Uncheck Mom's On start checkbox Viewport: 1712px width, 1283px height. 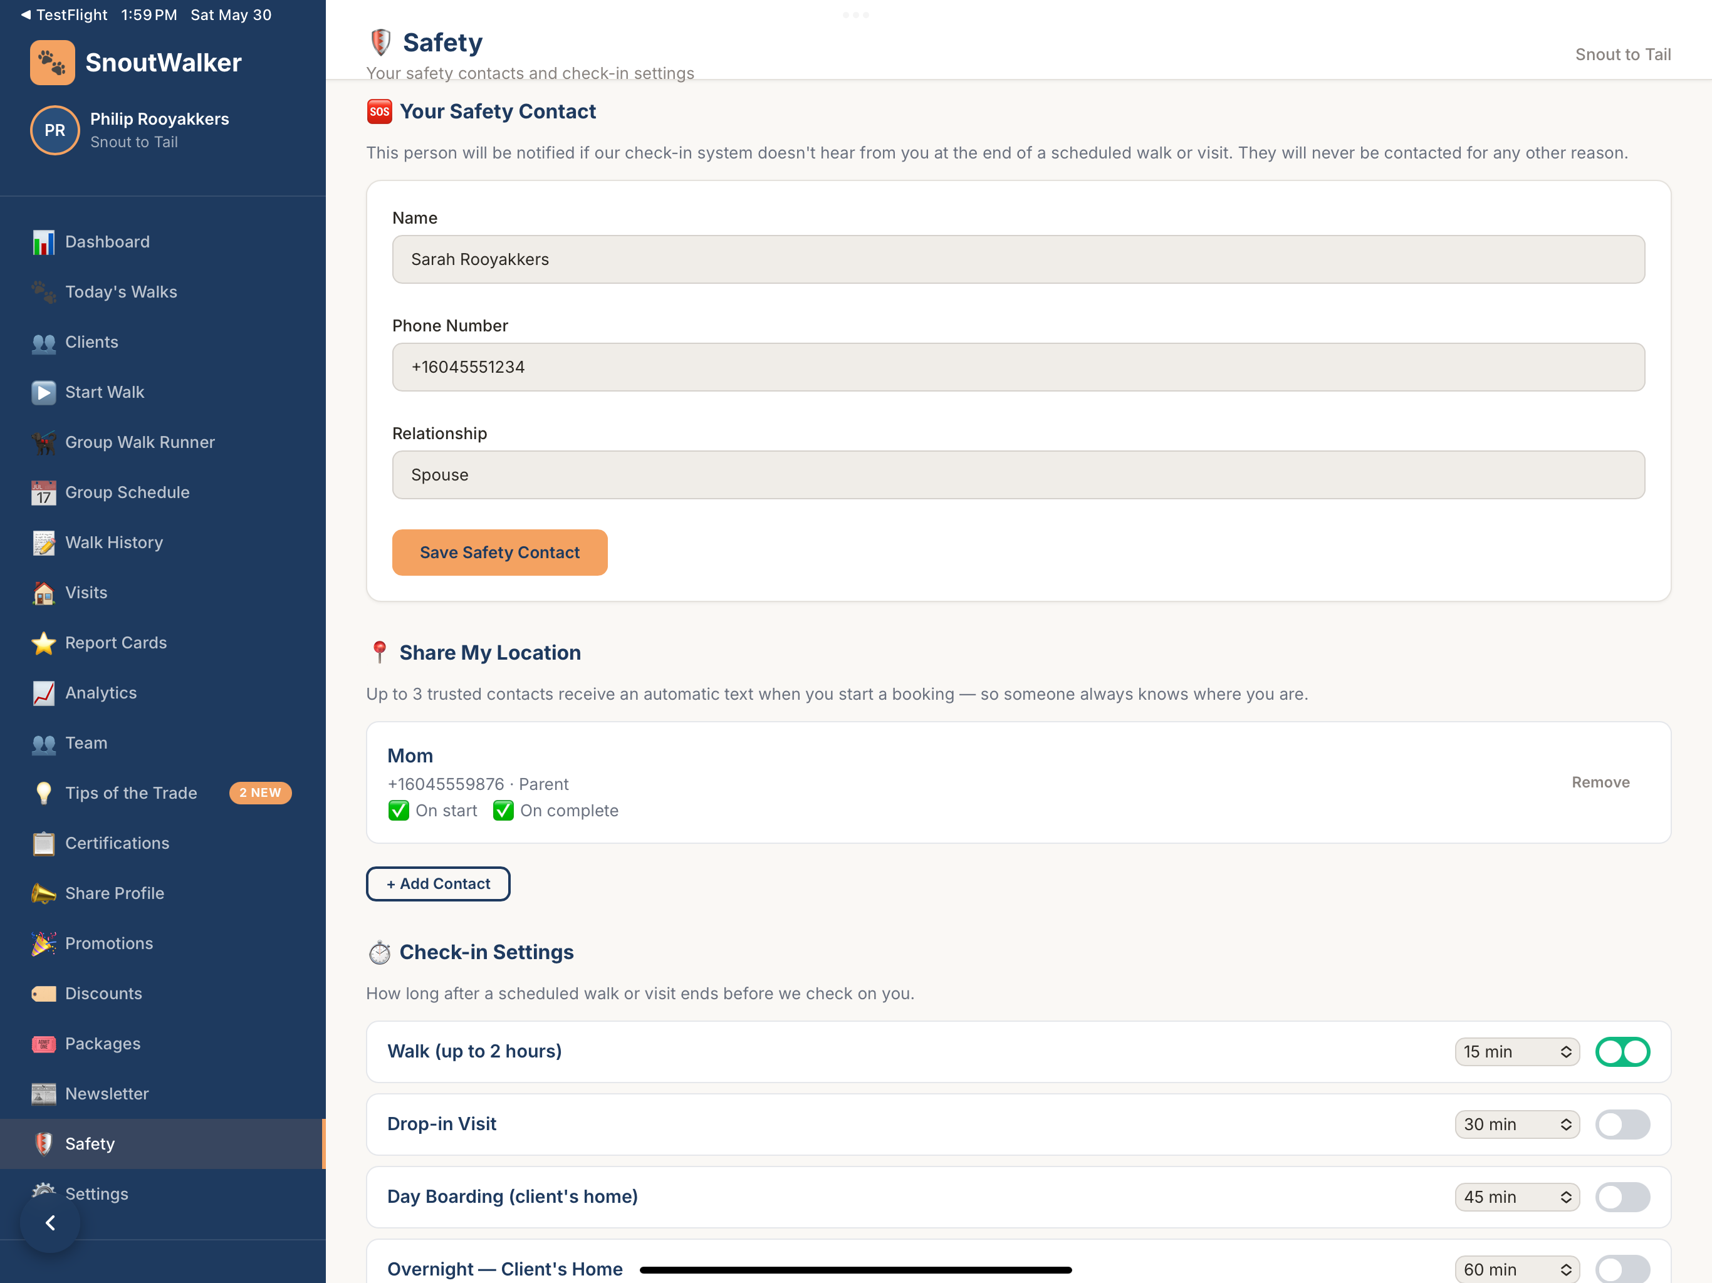[x=399, y=811]
